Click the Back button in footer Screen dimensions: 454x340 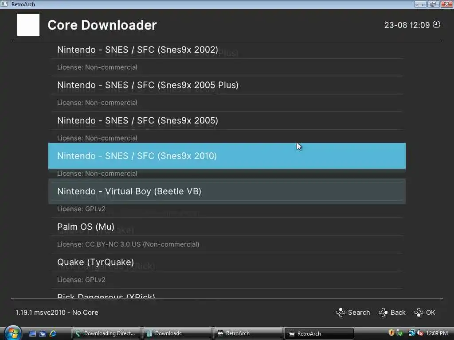click(392, 313)
